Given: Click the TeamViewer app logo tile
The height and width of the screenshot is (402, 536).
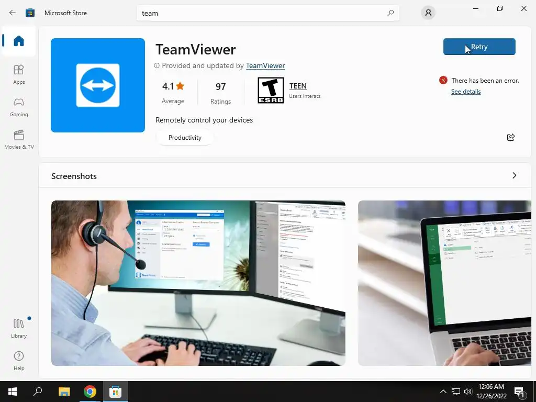Looking at the screenshot, I should (98, 85).
